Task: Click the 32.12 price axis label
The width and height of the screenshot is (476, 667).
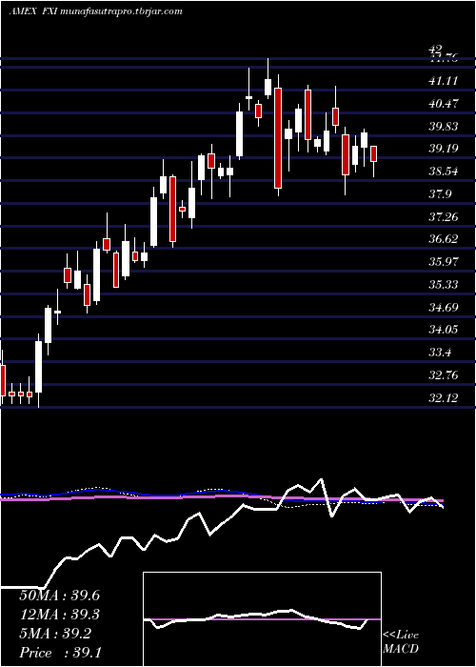Action: (x=444, y=398)
